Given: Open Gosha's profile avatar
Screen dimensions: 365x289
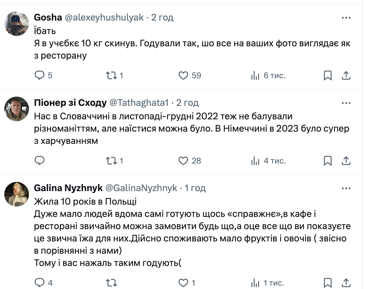Looking at the screenshot, I should point(17,24).
